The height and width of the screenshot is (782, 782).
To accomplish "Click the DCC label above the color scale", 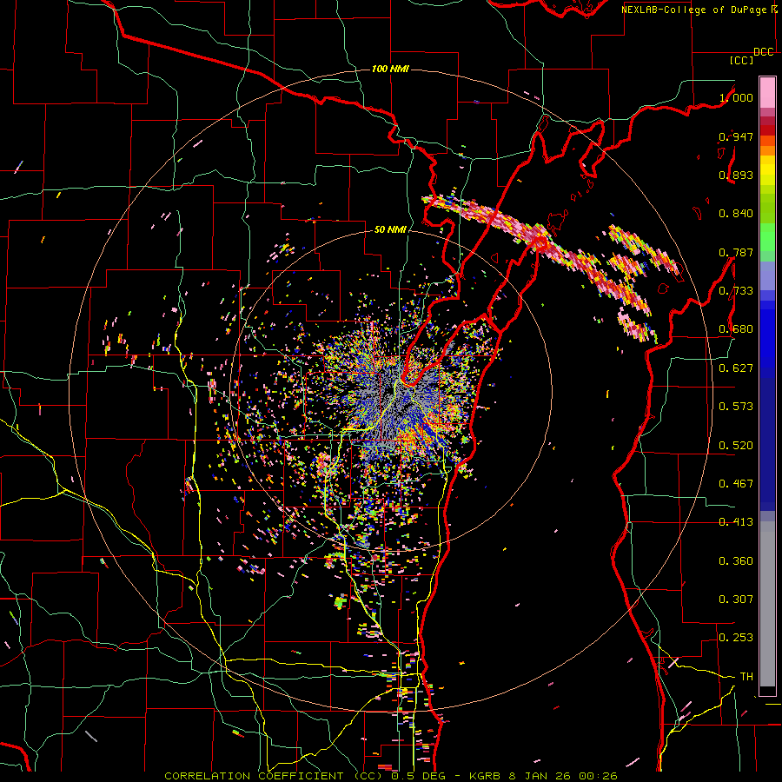I will (763, 52).
